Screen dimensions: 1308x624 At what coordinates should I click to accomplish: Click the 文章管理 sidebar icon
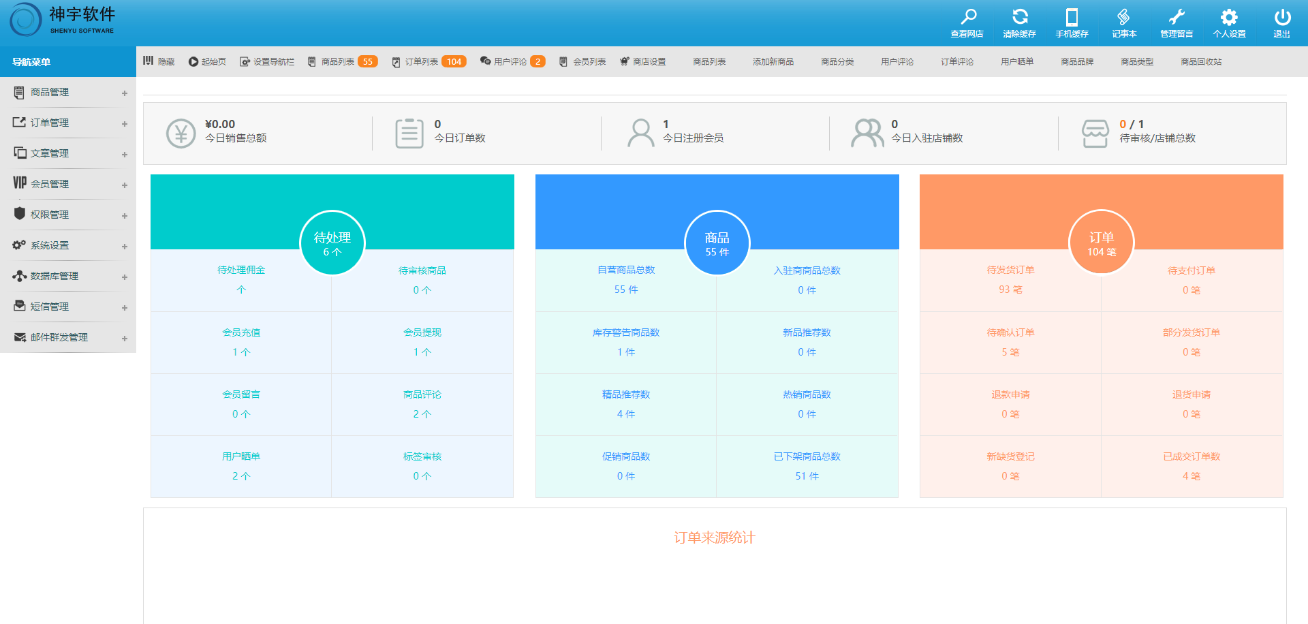tap(19, 153)
